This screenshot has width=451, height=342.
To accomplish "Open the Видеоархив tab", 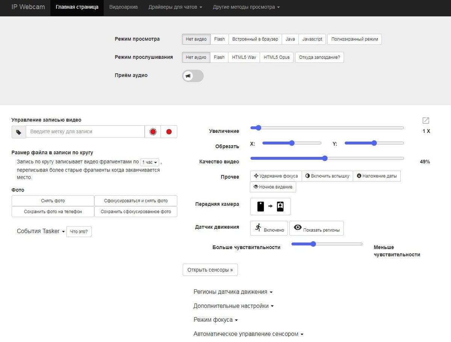I will pos(123,7).
